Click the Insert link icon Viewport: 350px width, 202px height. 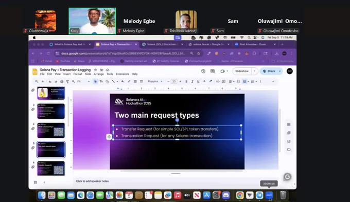click(218, 82)
